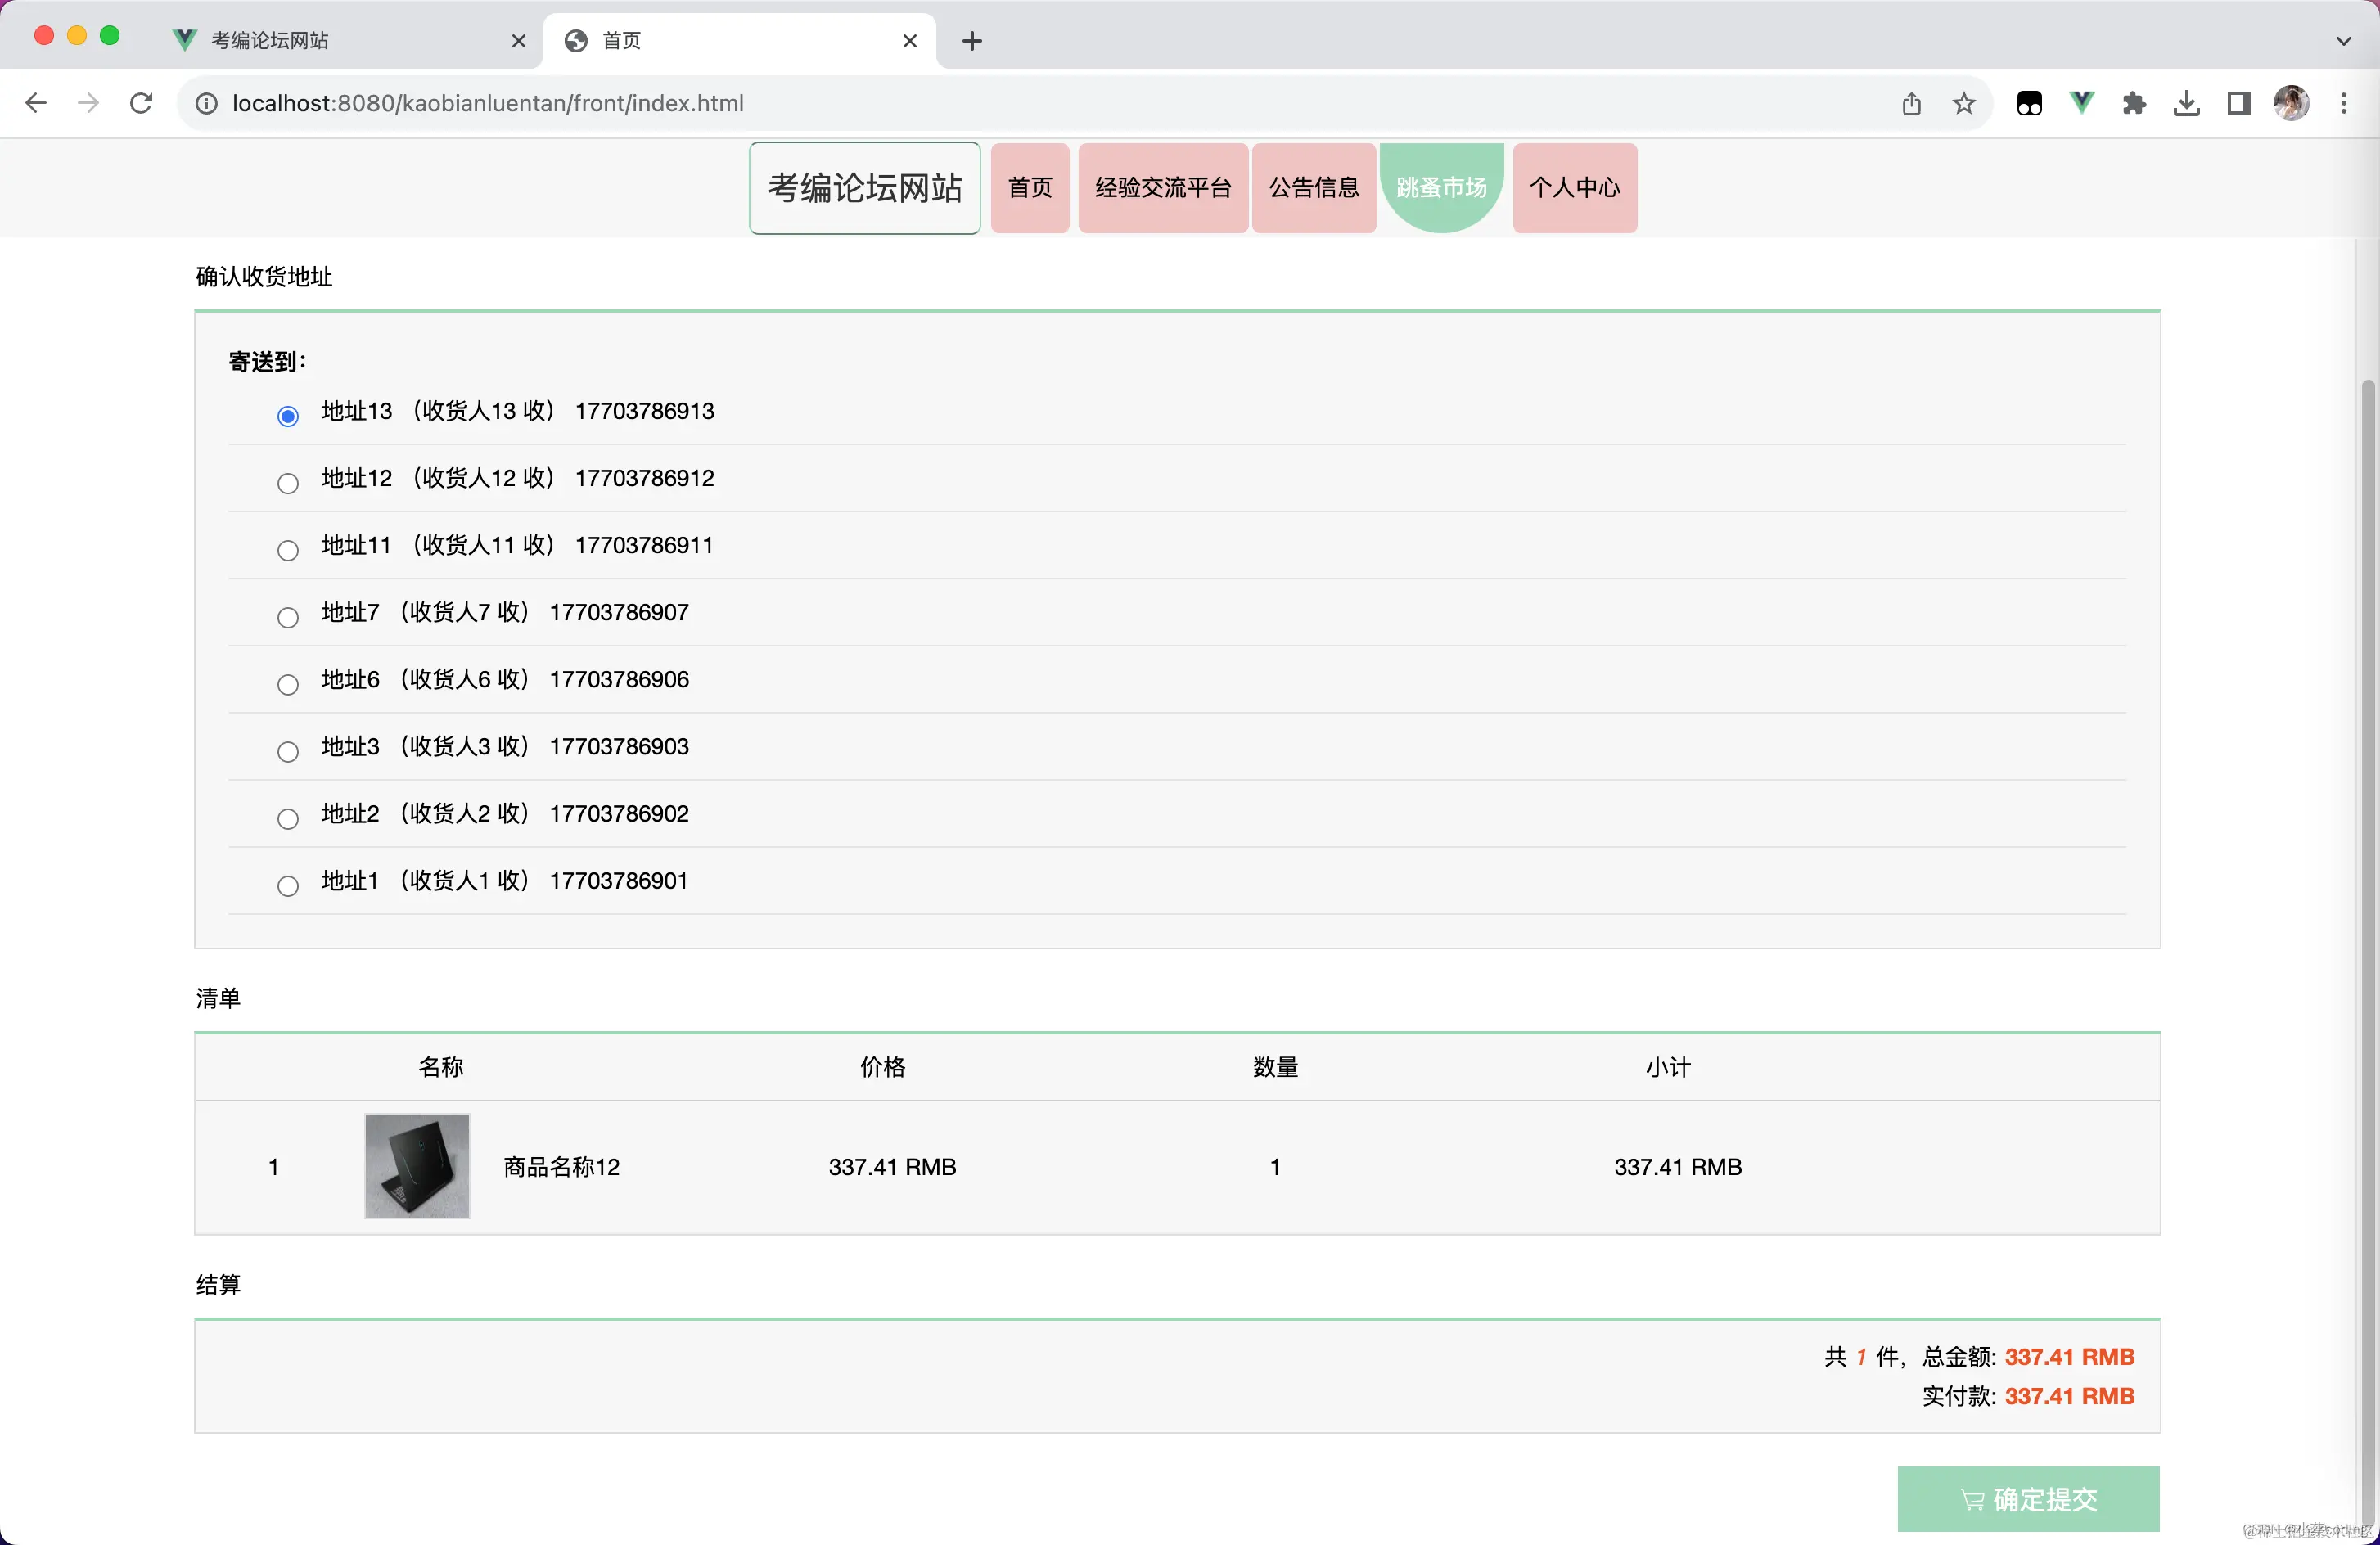Open the Vue devtools extension icon
This screenshot has width=2380, height=1545.
pos(2082,103)
